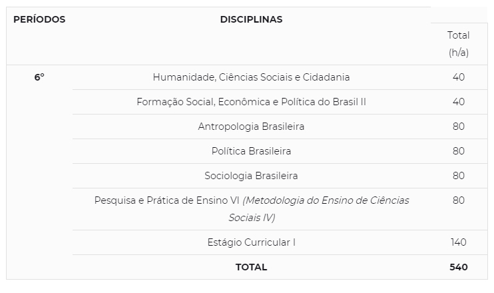Click hours value for Antropologia Brasileira
494x293 pixels.
click(458, 127)
